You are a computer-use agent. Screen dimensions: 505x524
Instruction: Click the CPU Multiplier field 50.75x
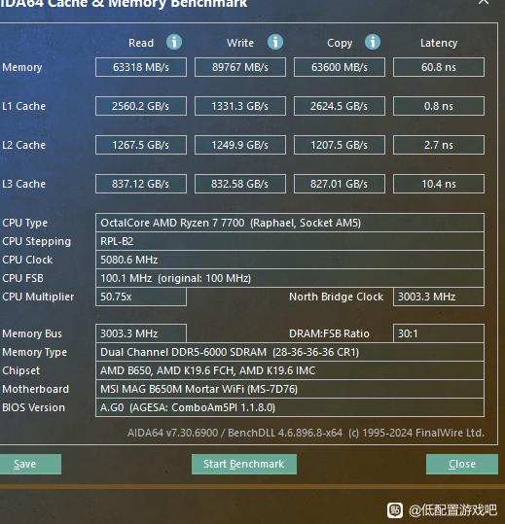click(141, 297)
